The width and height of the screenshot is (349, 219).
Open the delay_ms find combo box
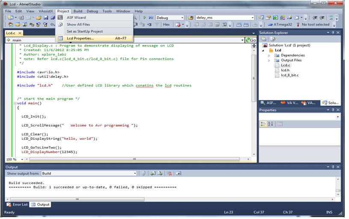tap(225, 17)
